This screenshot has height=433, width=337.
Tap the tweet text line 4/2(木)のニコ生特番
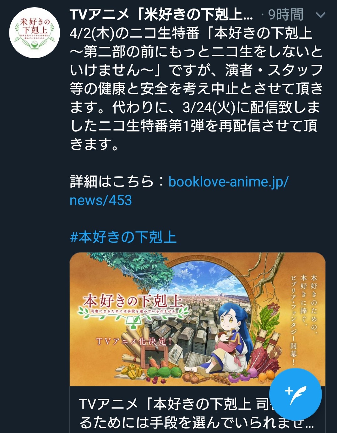pyautogui.click(x=191, y=33)
